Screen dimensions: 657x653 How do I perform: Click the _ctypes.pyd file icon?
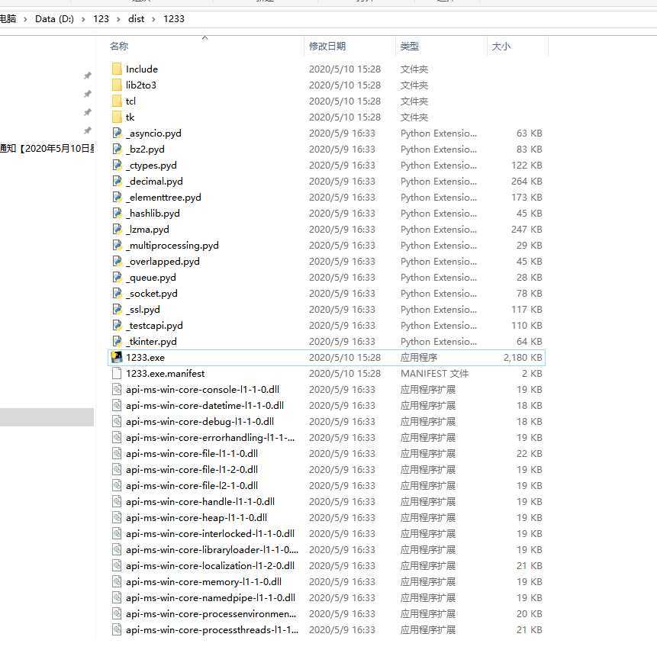117,165
